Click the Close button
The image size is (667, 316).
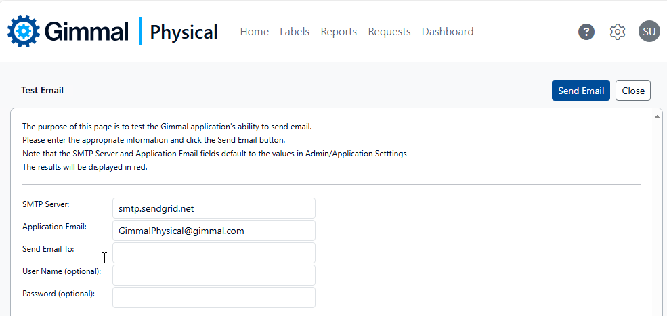coord(633,91)
